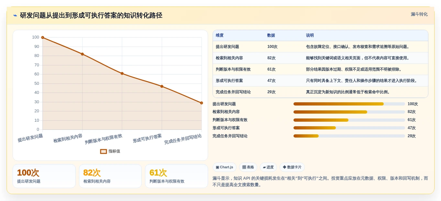Click the 82次 data card
The image size is (441, 201).
coord(110,176)
